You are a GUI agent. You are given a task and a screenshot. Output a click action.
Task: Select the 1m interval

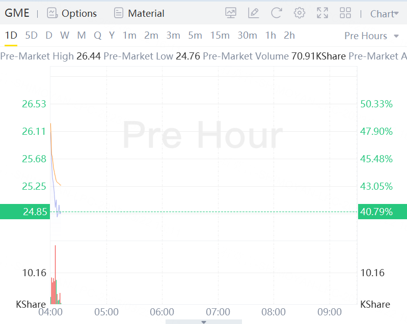[129, 35]
